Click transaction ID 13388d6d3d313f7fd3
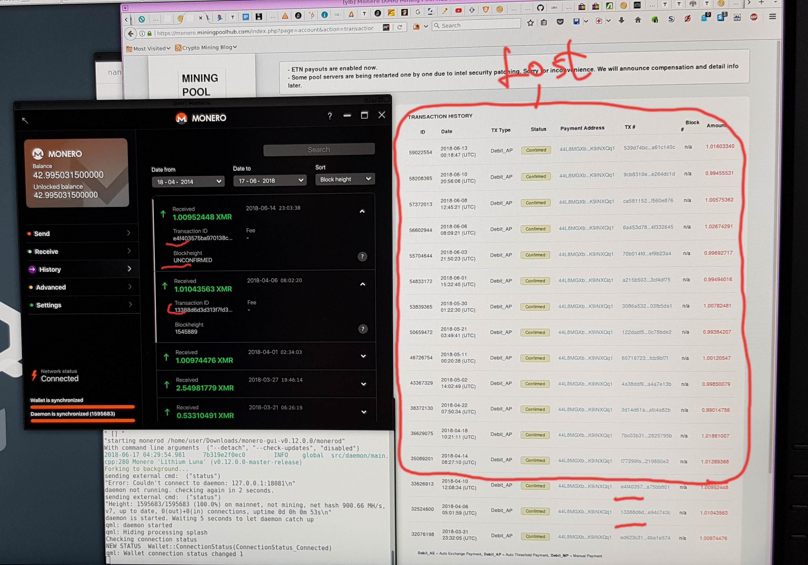The height and width of the screenshot is (565, 808). point(204,310)
